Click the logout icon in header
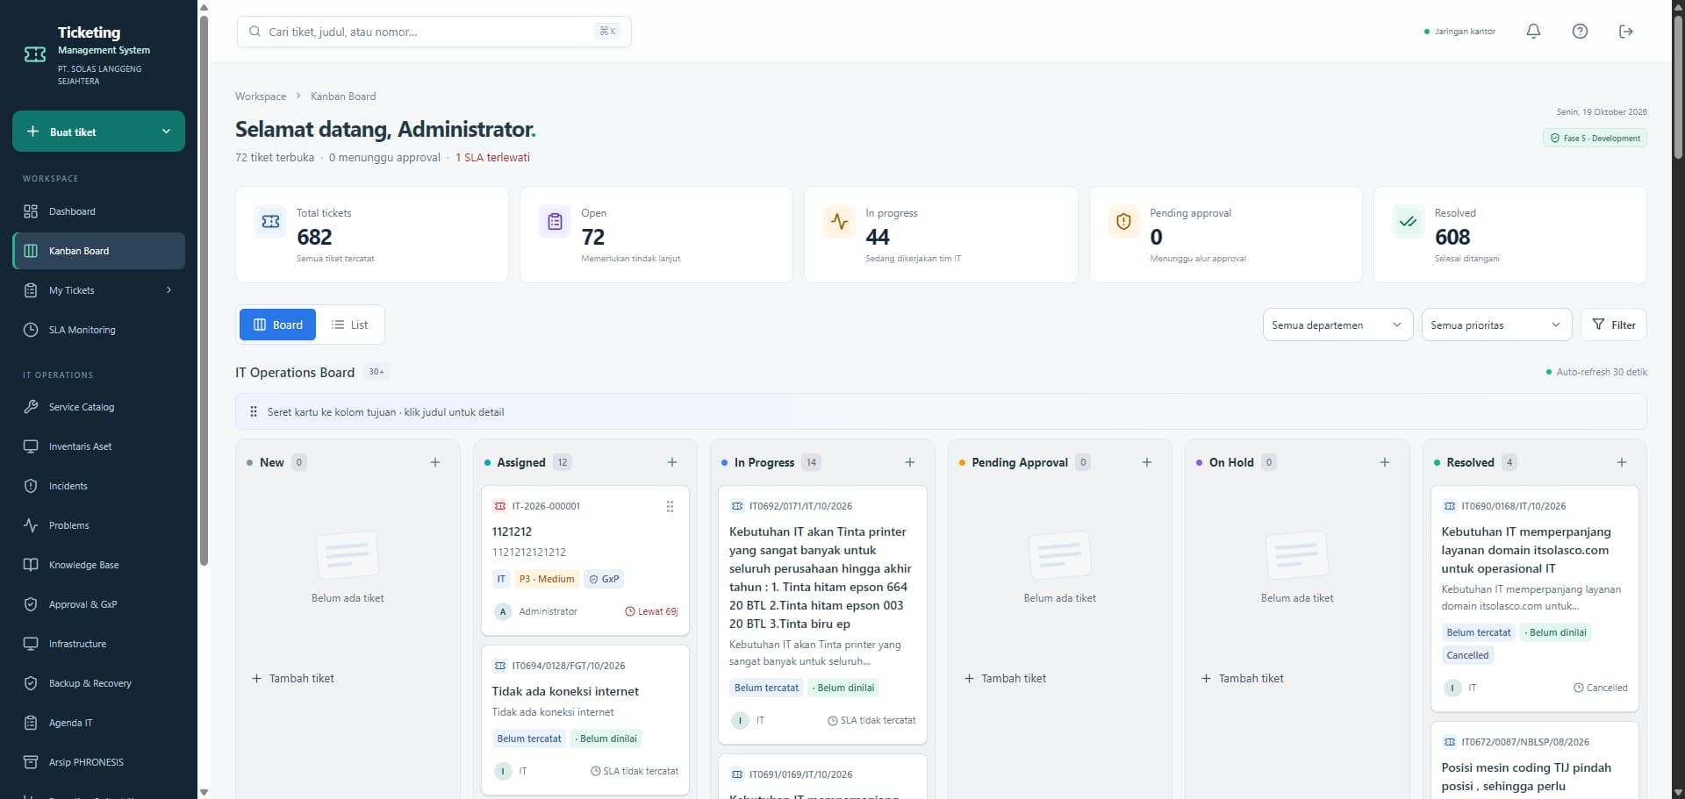Image resolution: width=1685 pixels, height=799 pixels. (x=1626, y=32)
